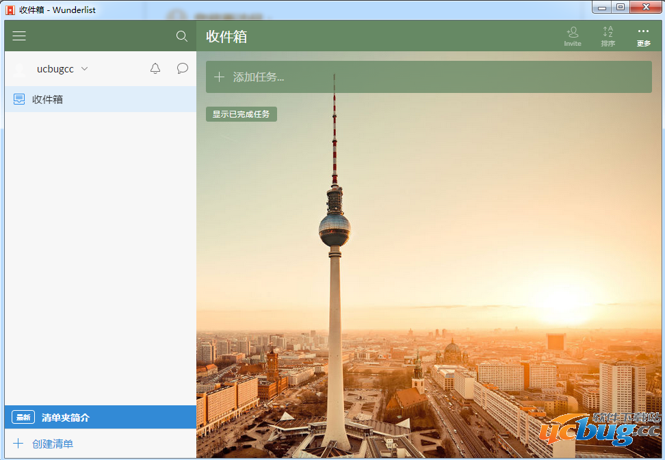
Task: Select the 收件箱 list in sidebar
Action: (48, 99)
